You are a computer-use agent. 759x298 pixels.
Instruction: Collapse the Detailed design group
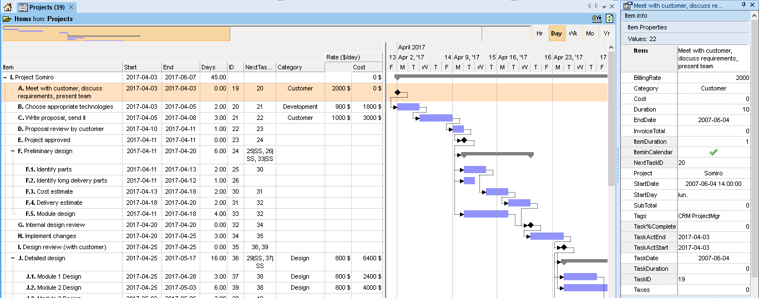coord(13,258)
